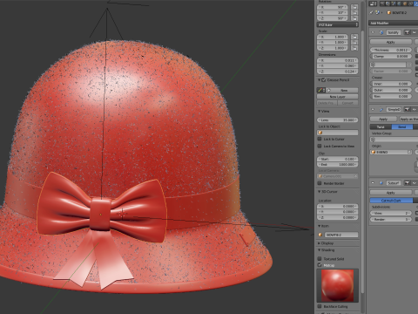
Task: Enable Textured Solid shading
Action: [x=320, y=259]
